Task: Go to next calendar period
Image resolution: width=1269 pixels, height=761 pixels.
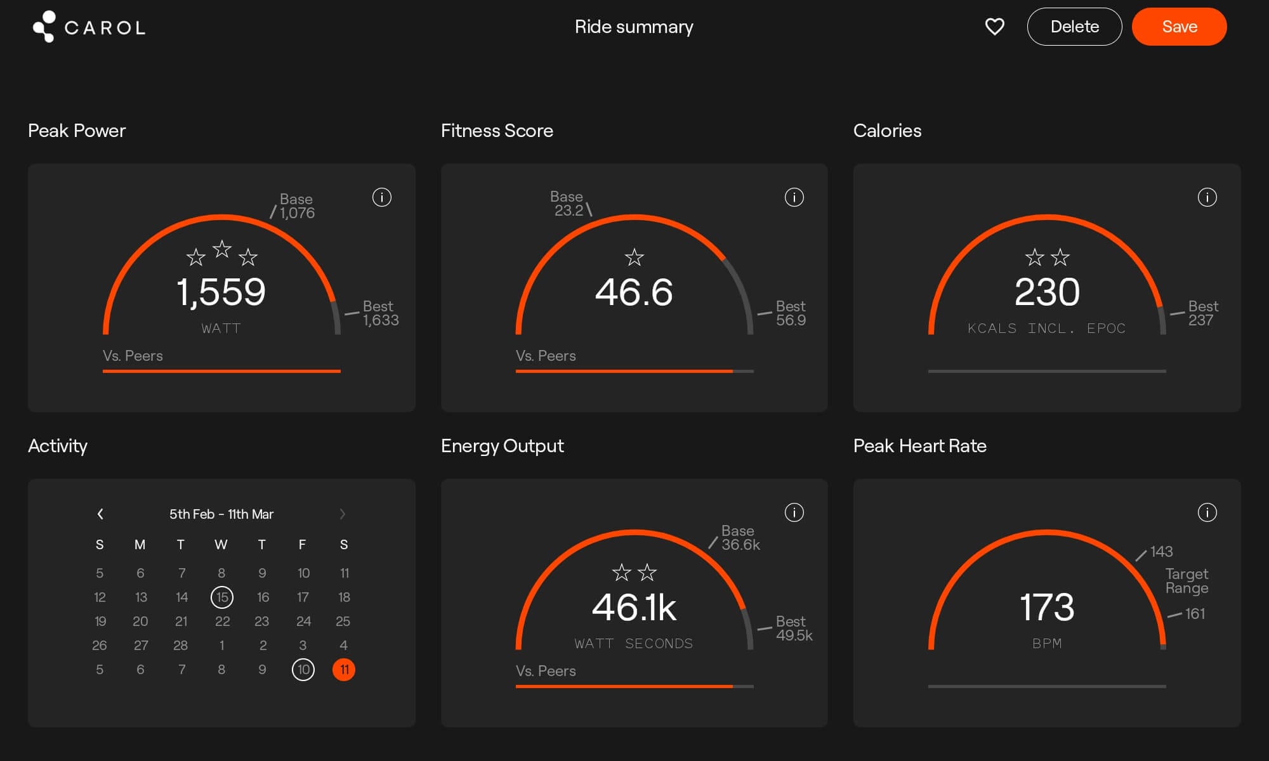Action: pos(343,514)
